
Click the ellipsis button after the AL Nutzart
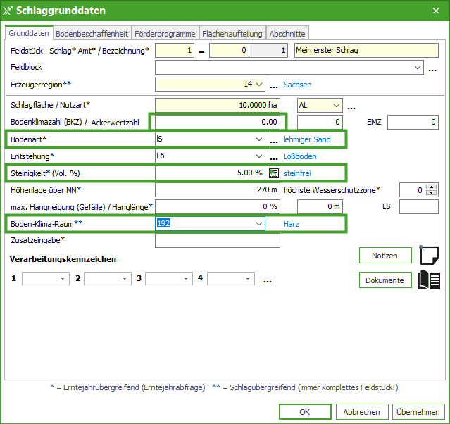pos(351,106)
